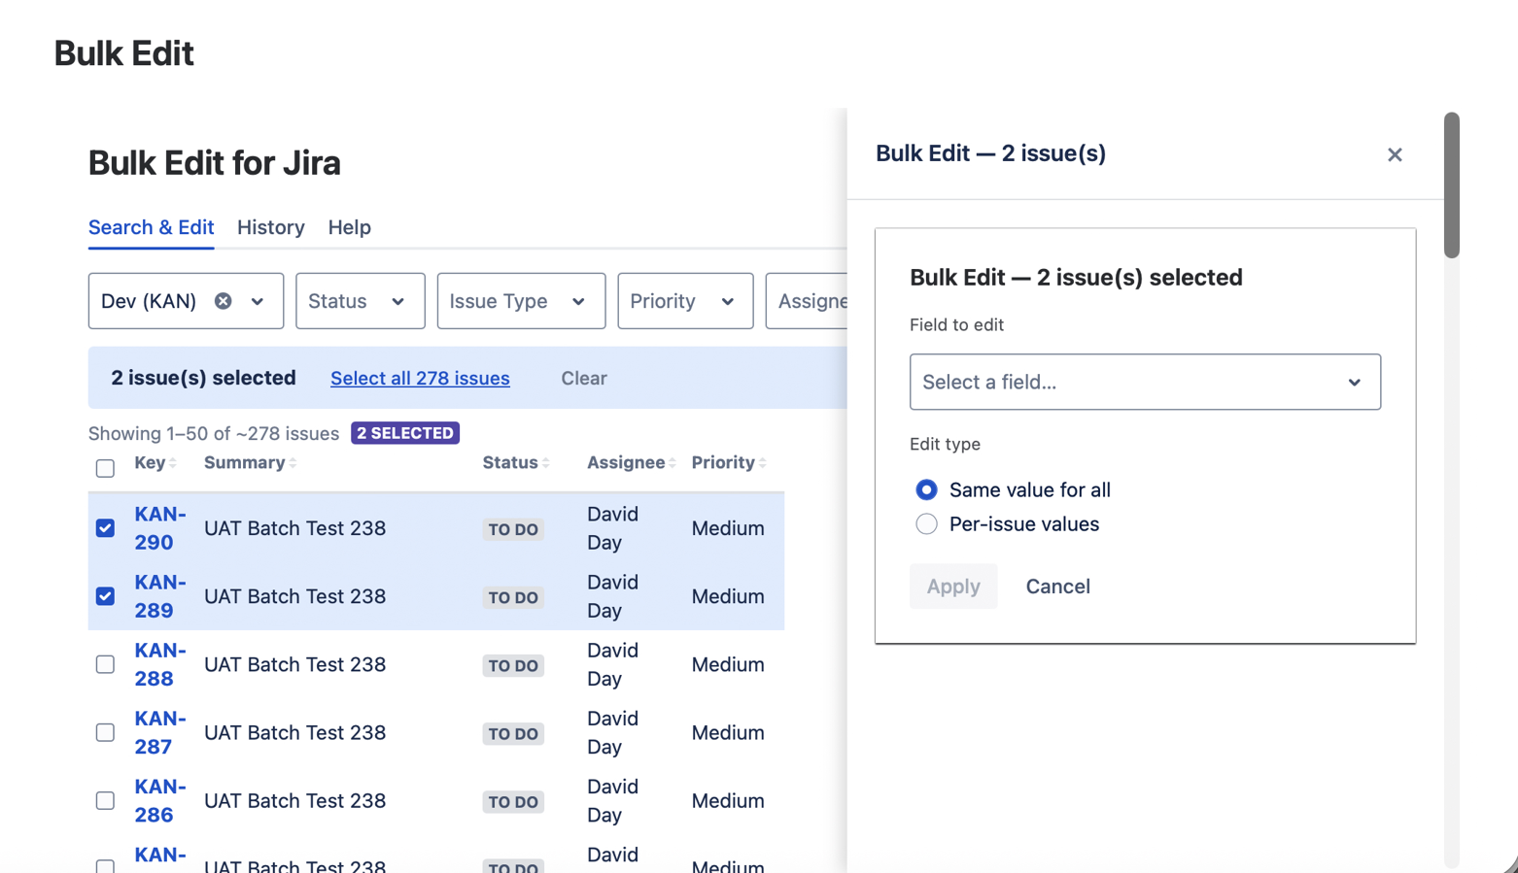Sort by Priority column arrows
The width and height of the screenshot is (1518, 873).
coord(763,463)
